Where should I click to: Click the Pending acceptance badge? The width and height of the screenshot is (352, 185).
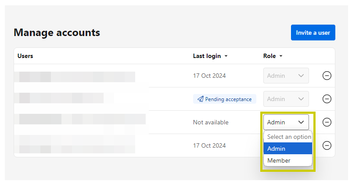224,99
